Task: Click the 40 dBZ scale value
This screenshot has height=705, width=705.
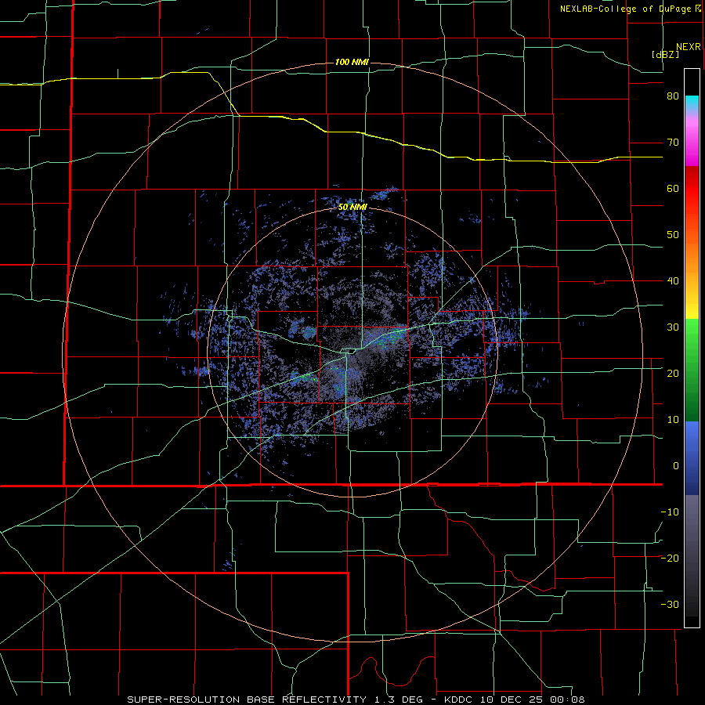Action: (673, 281)
